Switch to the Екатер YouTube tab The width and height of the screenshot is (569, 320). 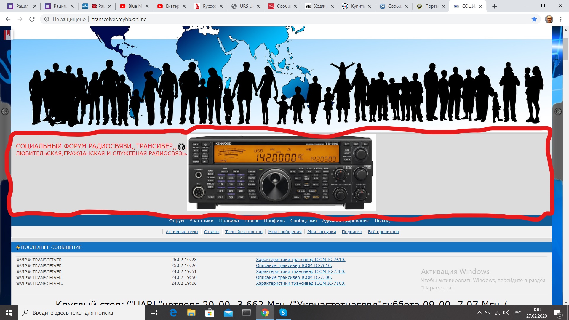[172, 6]
